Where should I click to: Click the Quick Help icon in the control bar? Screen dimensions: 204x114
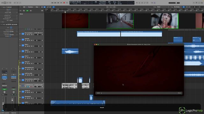click(x=8, y=3)
